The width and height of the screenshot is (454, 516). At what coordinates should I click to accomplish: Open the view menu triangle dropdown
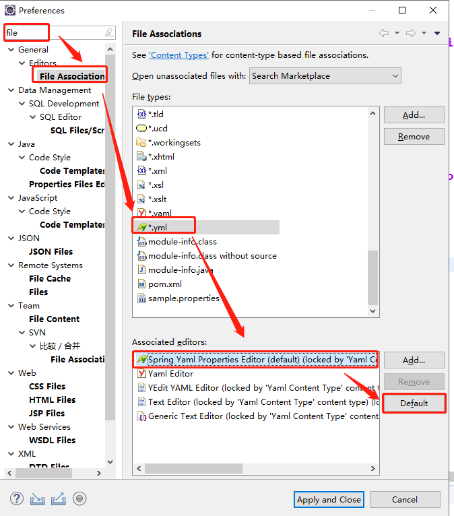tap(437, 33)
